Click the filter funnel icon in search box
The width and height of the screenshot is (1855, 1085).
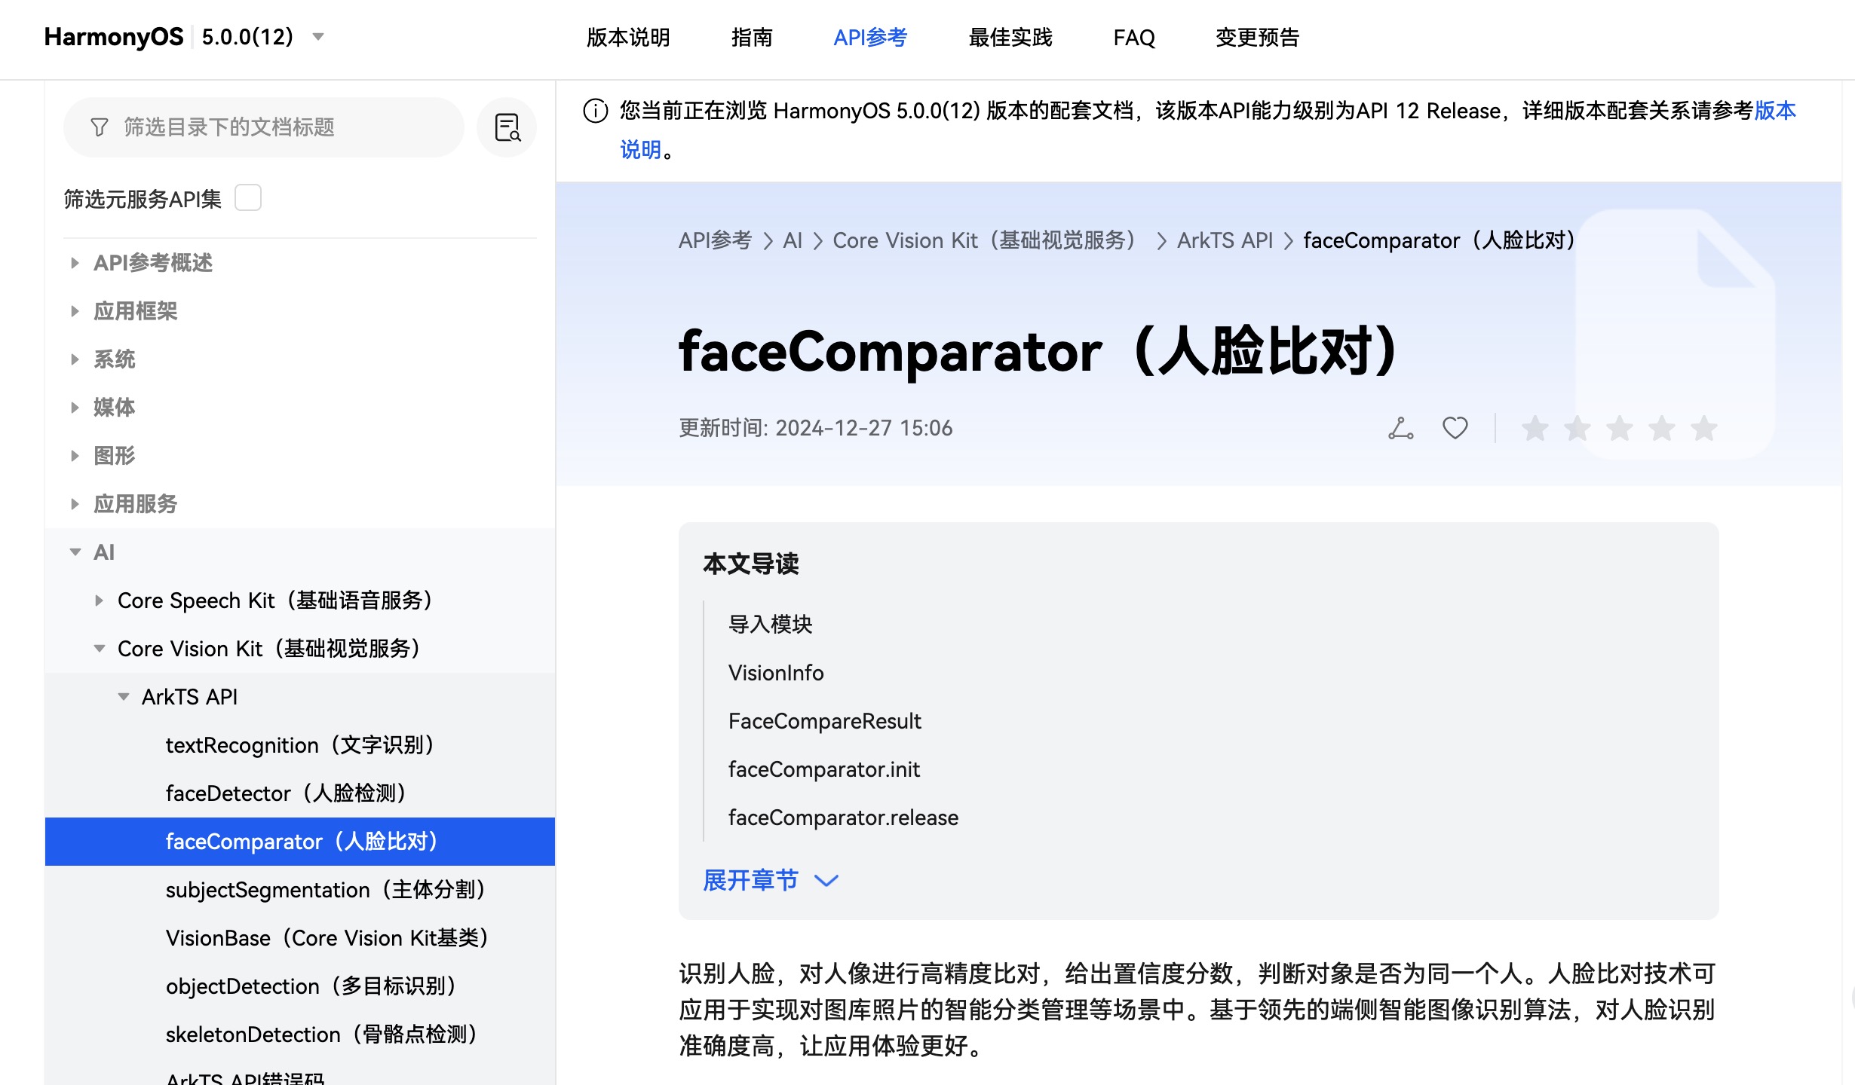(100, 127)
